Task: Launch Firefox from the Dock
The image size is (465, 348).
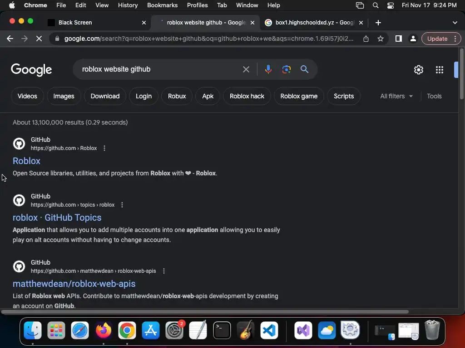Action: pyautogui.click(x=104, y=330)
